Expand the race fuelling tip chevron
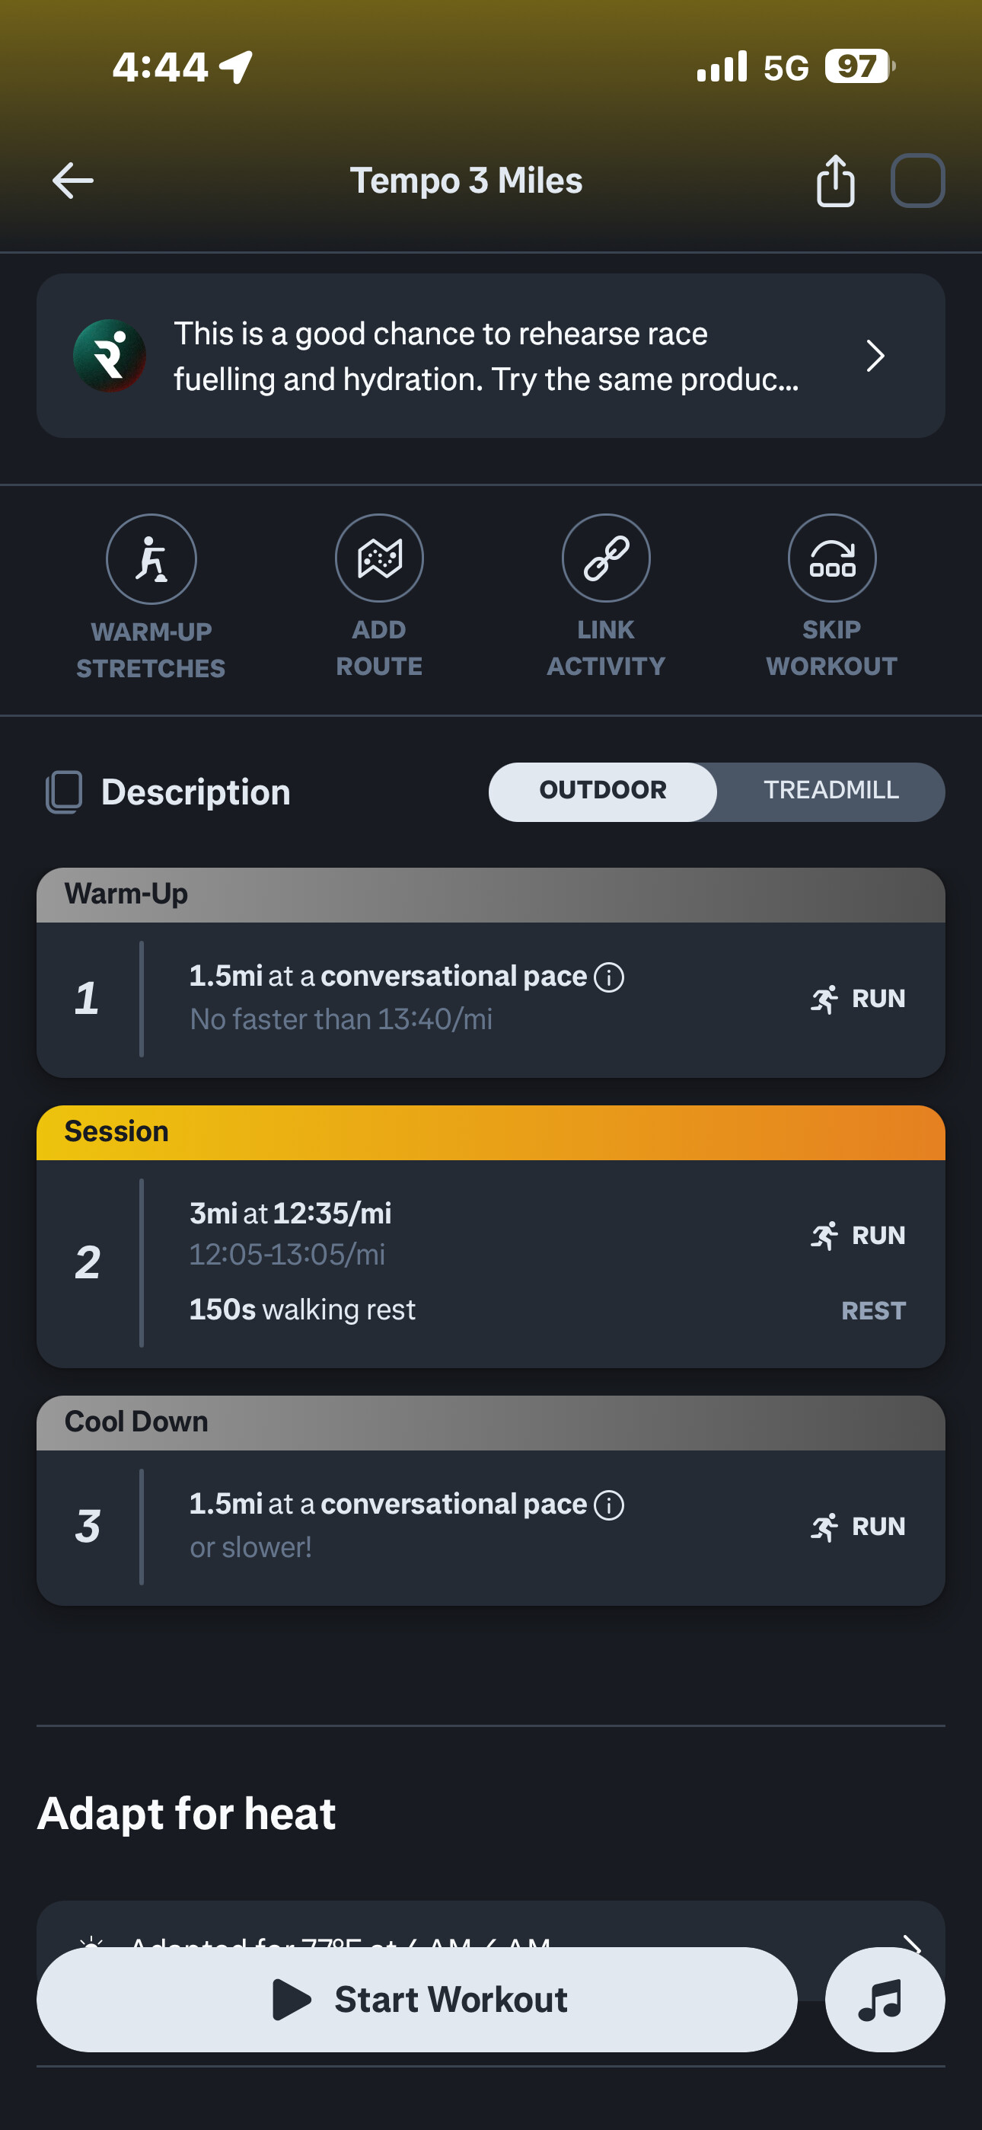Viewport: 982px width, 2130px height. 875,357
